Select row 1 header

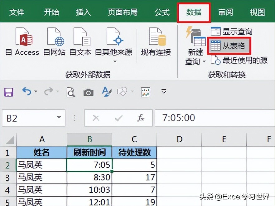click(x=8, y=153)
